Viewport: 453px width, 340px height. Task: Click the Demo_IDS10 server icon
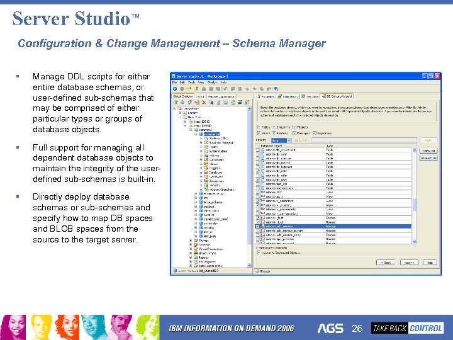[191, 122]
